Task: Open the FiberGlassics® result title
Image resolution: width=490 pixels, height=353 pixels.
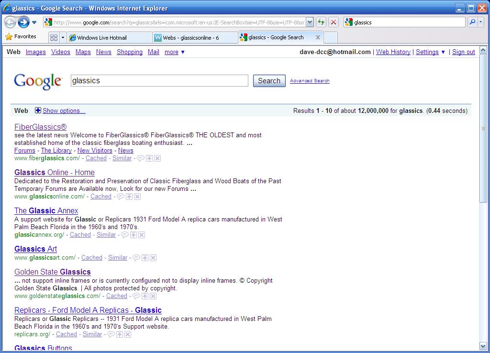Action: click(x=40, y=127)
